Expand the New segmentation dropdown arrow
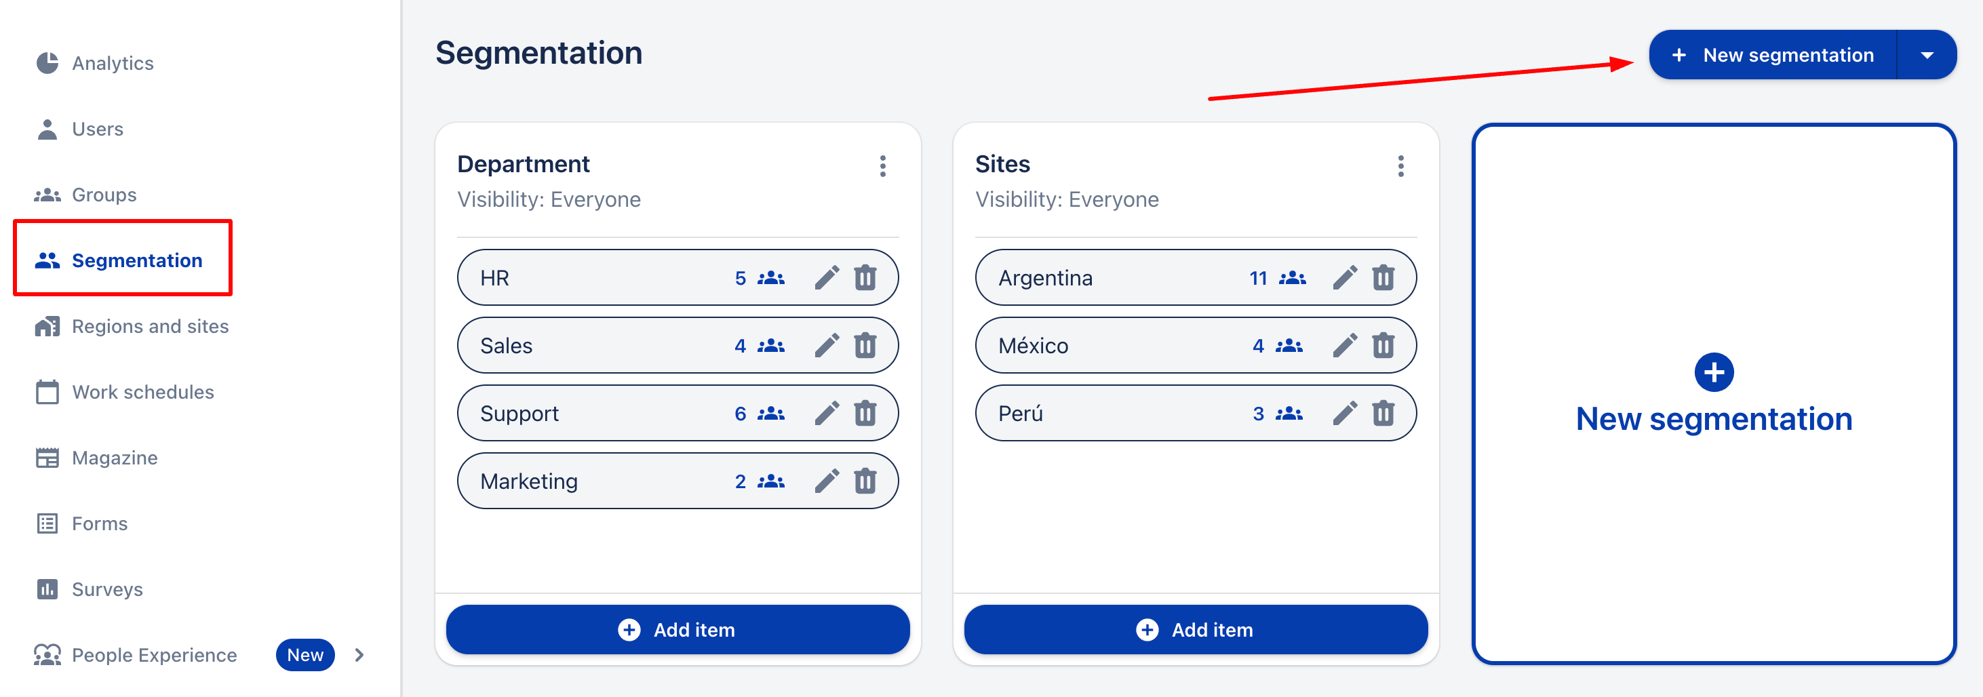1983x697 pixels. coord(1927,56)
